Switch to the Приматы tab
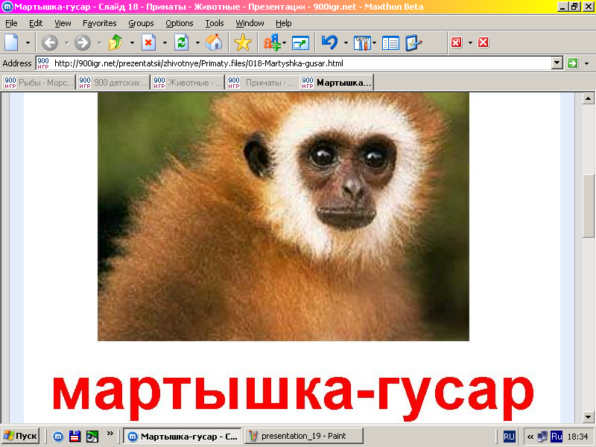Screen dimensions: 596x447 [261, 83]
